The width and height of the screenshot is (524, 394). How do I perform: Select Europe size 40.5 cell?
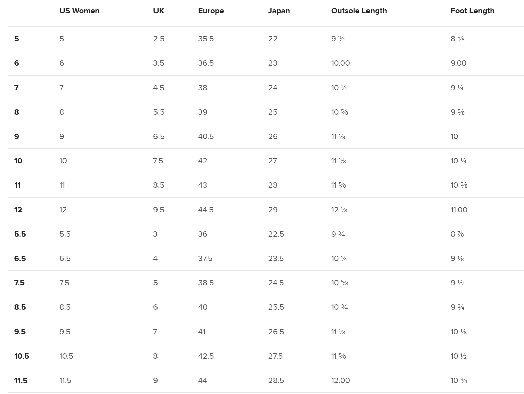(206, 136)
